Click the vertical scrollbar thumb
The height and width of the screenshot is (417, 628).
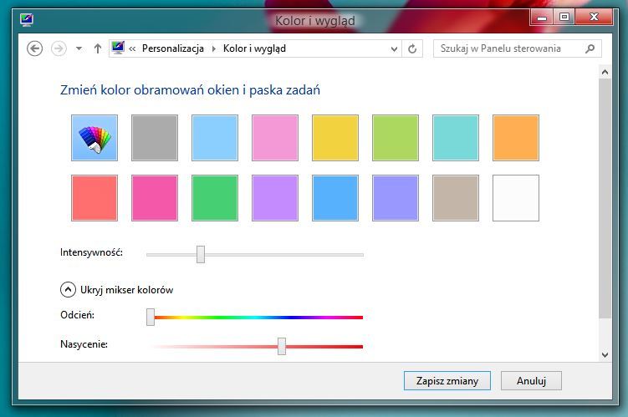[x=605, y=198]
